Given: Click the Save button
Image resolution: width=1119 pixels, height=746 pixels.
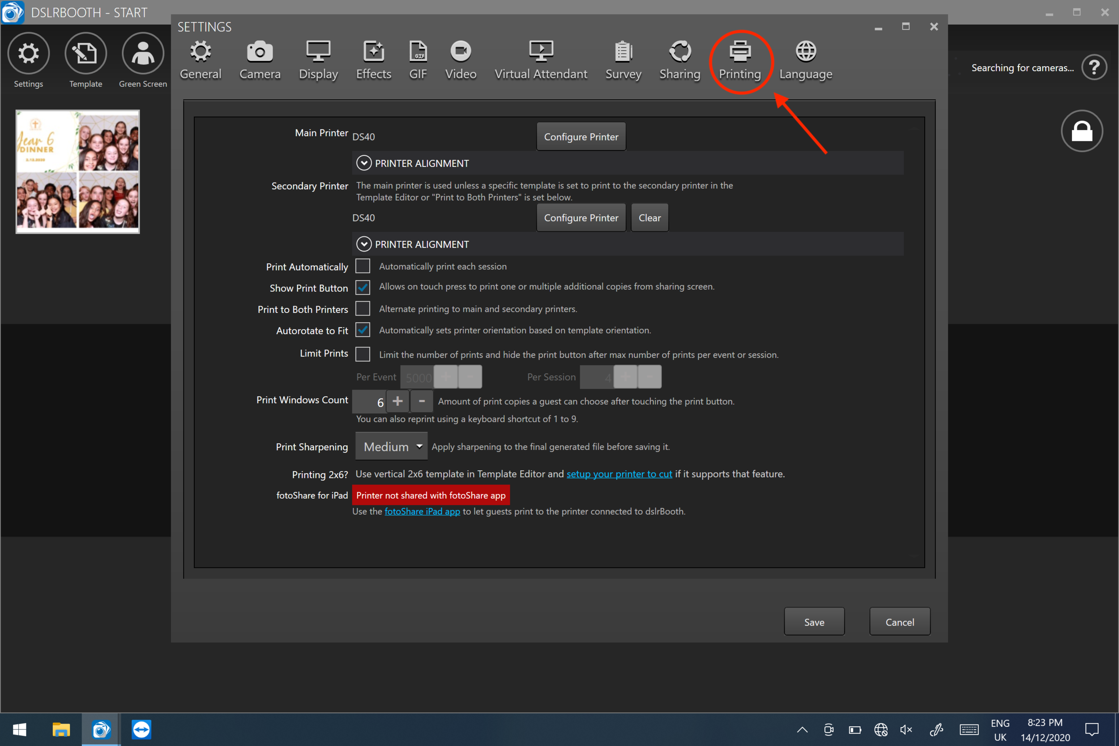Looking at the screenshot, I should point(814,622).
